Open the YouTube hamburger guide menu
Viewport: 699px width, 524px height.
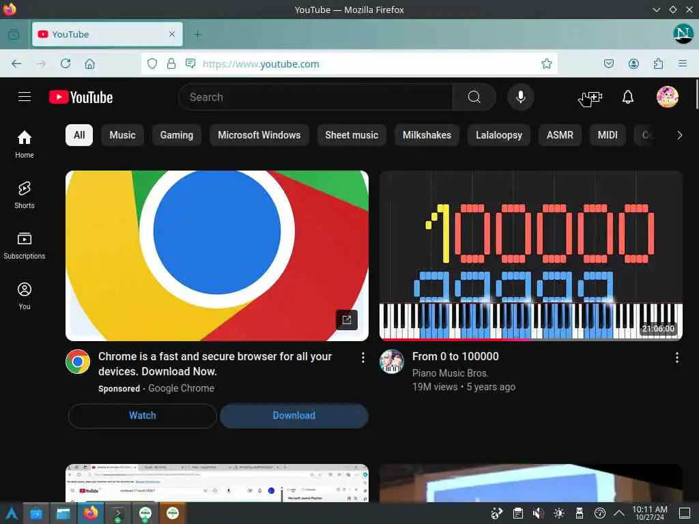[x=25, y=97]
